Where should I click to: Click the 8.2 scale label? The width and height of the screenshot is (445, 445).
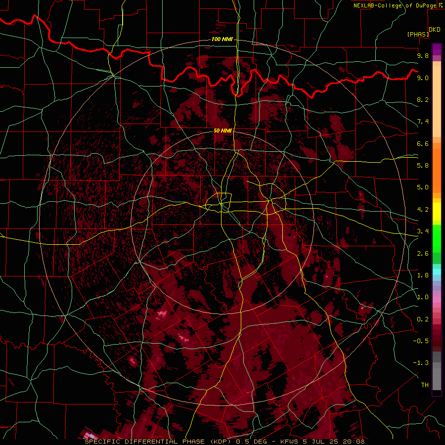click(423, 99)
